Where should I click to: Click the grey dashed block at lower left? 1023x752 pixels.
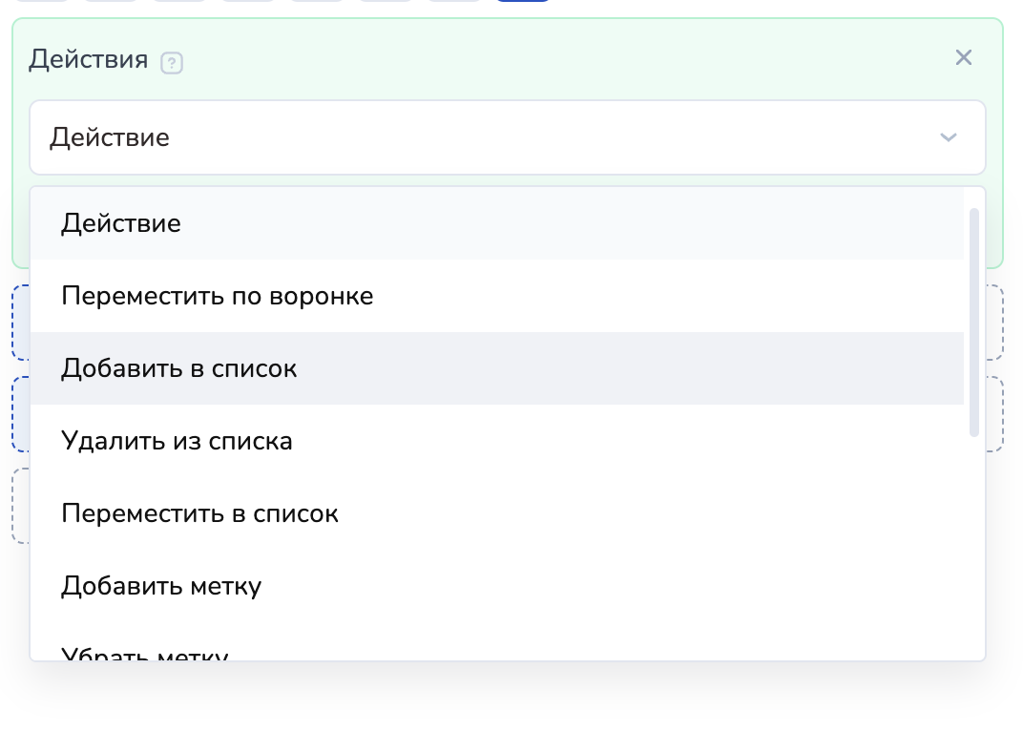click(x=20, y=506)
